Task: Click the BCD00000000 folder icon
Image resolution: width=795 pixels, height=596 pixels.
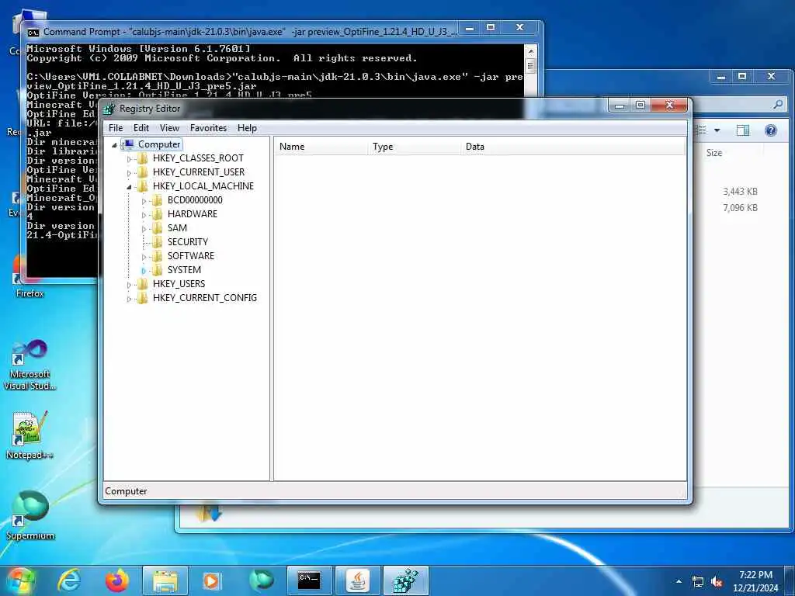Action: click(158, 200)
